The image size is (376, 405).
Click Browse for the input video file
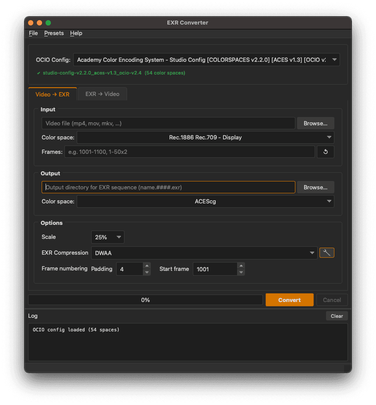pos(316,124)
